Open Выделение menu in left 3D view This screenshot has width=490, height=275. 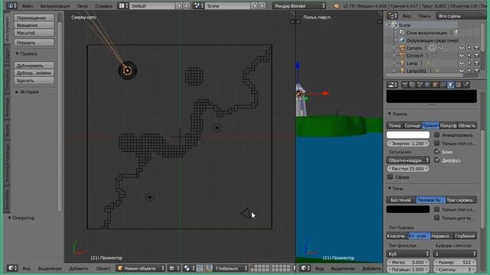point(50,268)
